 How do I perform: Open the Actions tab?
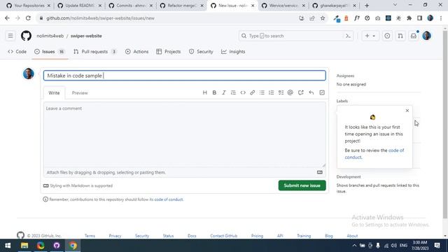(137, 52)
